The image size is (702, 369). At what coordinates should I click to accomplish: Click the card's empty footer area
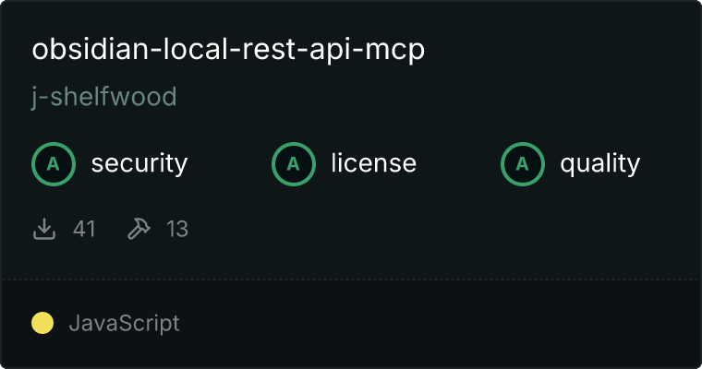coord(439,324)
